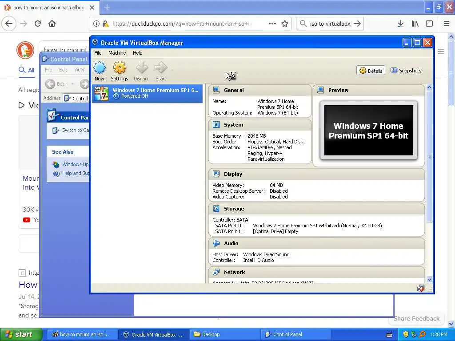Click the orange magnifier tray icon
The height and width of the screenshot is (341, 455).
[422, 334]
